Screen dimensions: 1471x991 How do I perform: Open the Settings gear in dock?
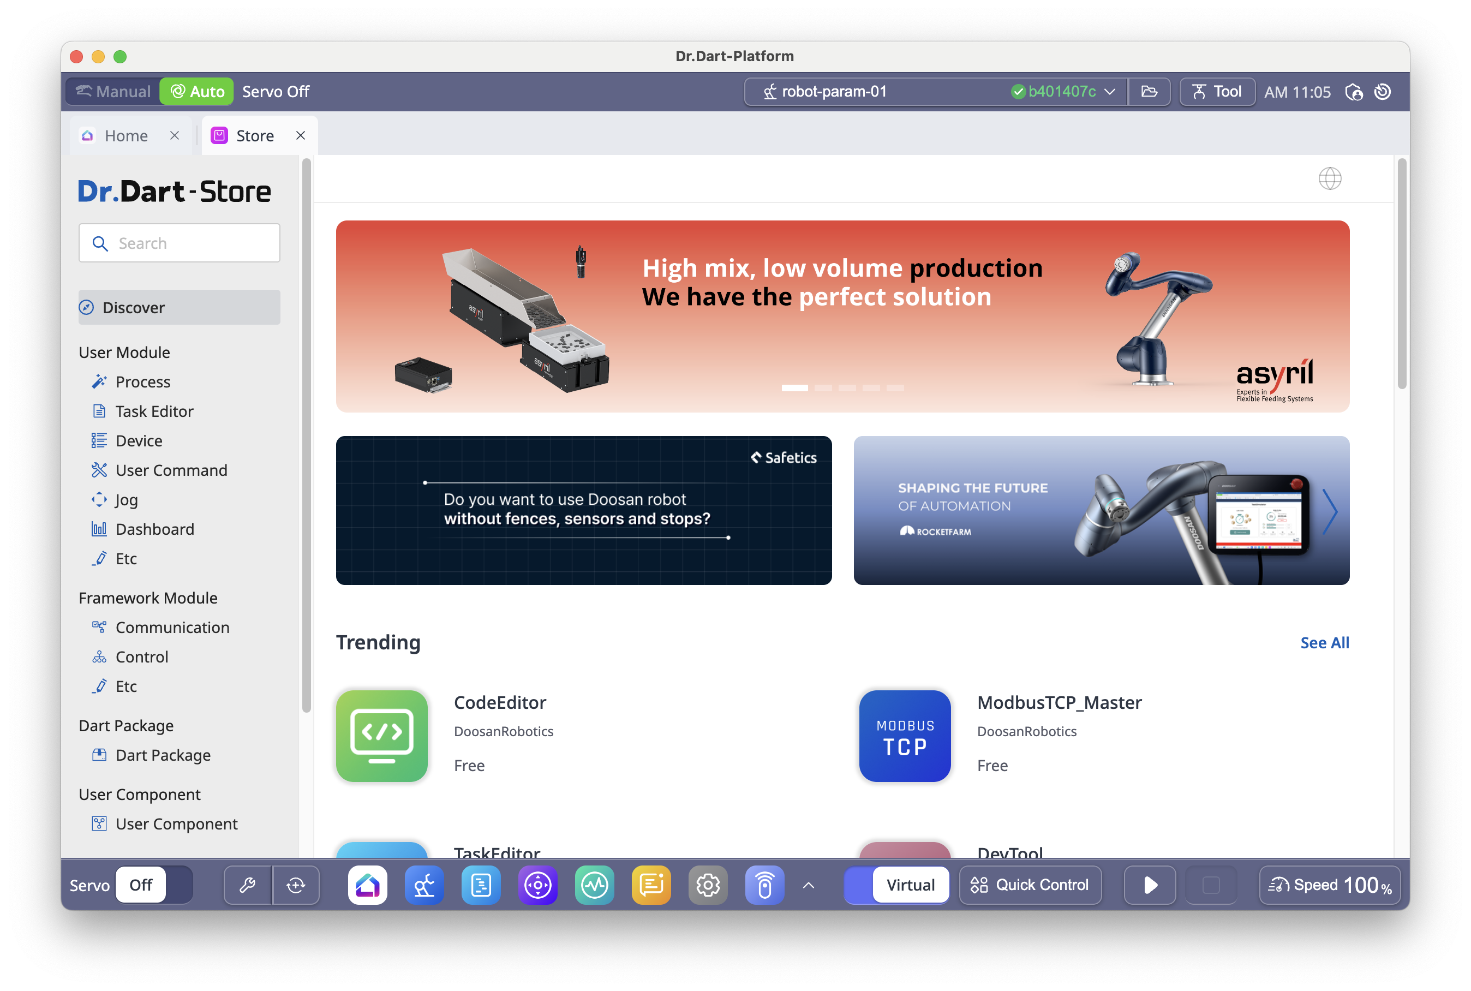708,885
